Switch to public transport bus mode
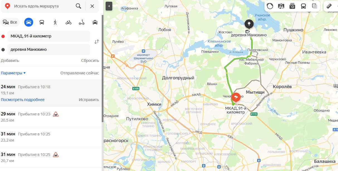This screenshot has height=171, width=338. tap(42, 22)
